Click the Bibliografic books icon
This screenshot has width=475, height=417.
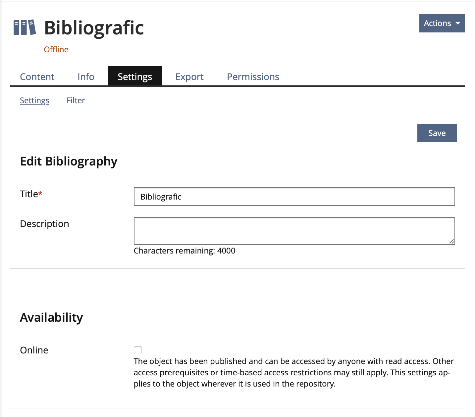pyautogui.click(x=25, y=27)
